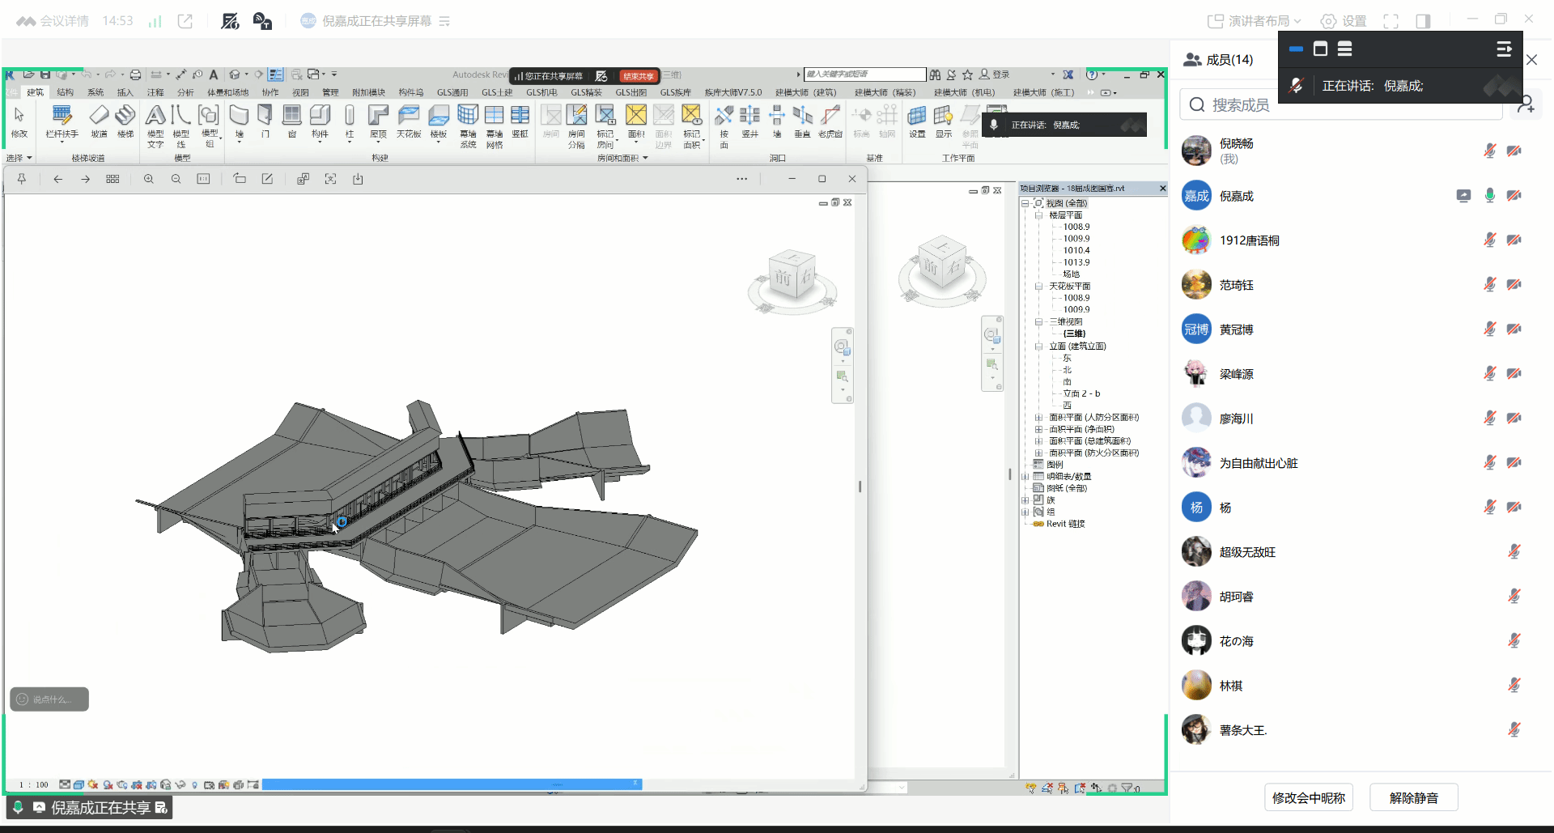Toggle camera icon for 1912唐语桐
Image resolution: width=1554 pixels, height=833 pixels.
tap(1514, 240)
